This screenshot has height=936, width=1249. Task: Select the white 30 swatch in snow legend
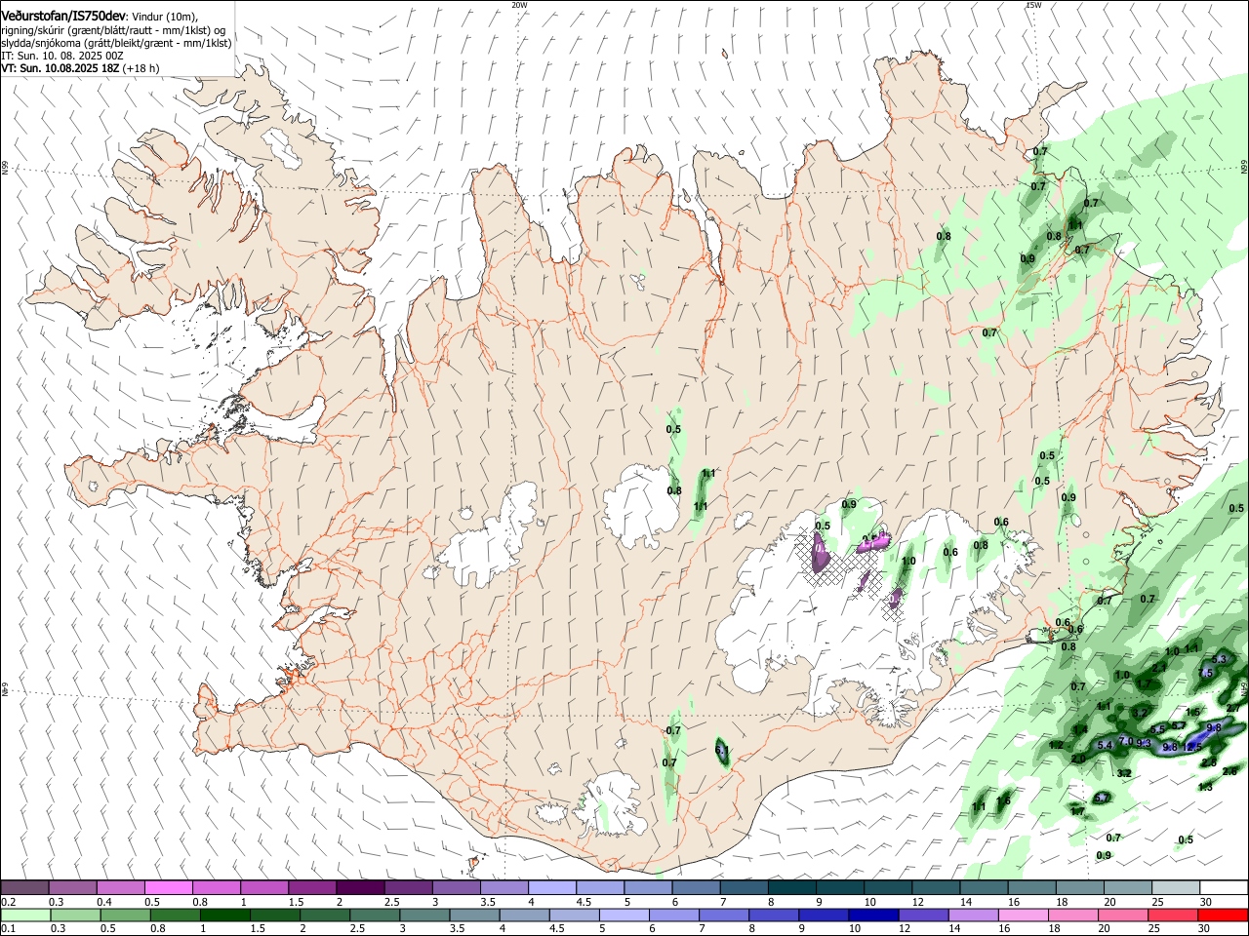pyautogui.click(x=1224, y=887)
